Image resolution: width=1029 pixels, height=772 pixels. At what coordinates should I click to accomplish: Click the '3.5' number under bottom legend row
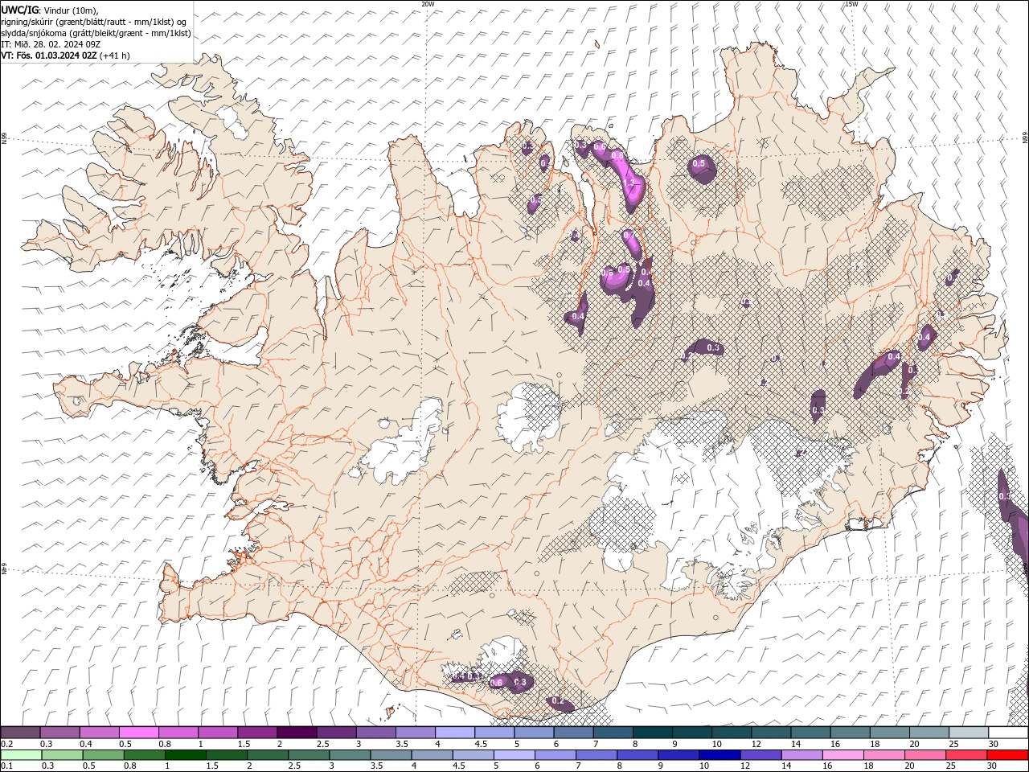(x=376, y=766)
